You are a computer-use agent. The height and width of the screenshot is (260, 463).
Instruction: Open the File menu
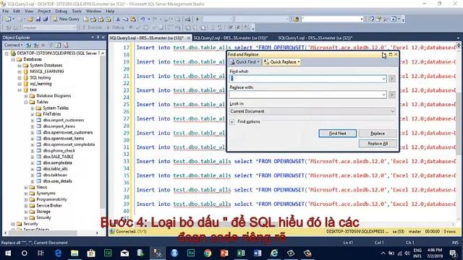click(x=5, y=12)
